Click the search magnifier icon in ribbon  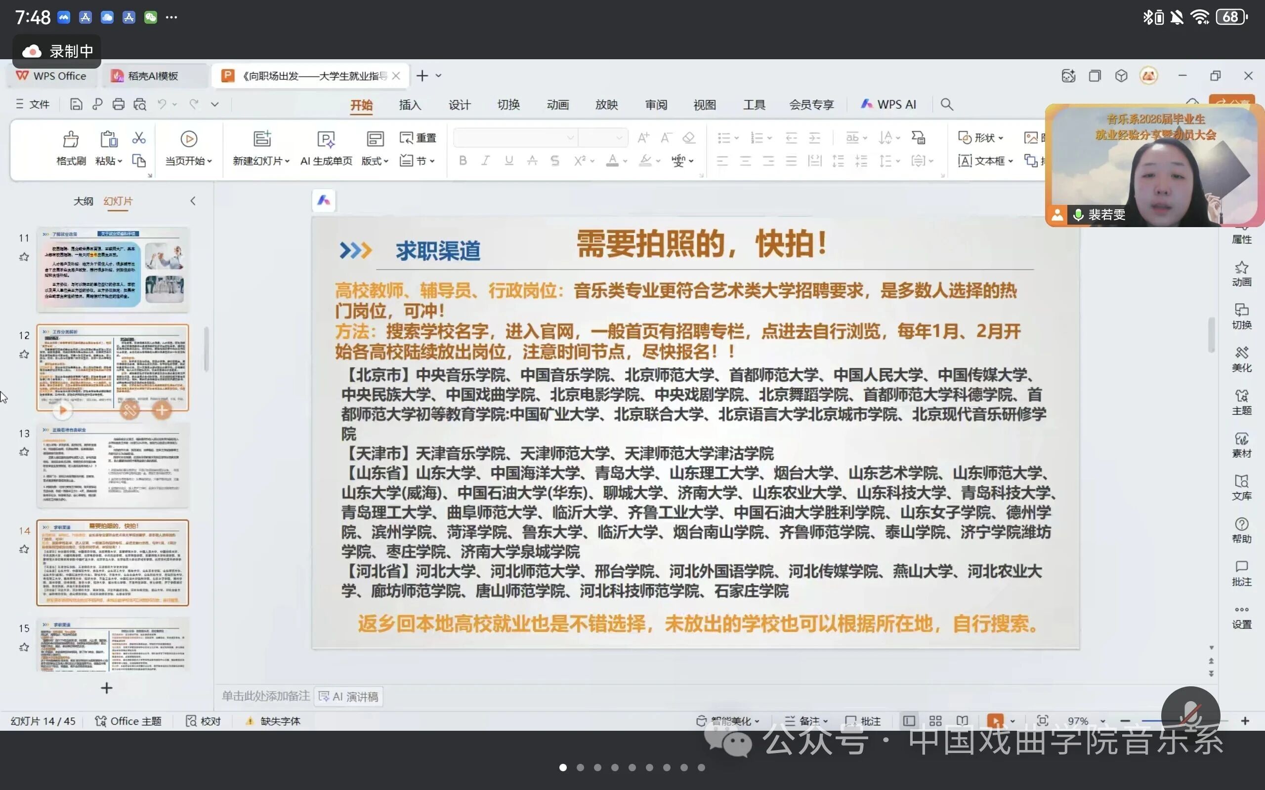[x=947, y=105]
